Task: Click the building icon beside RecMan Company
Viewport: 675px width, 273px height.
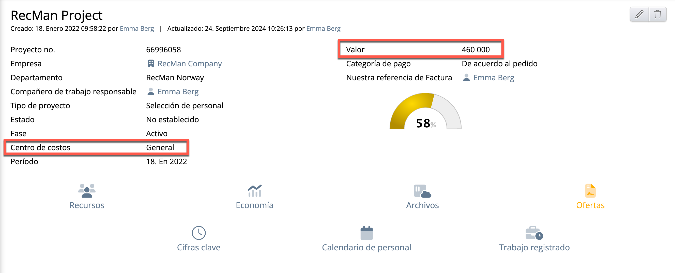Action: (x=151, y=64)
